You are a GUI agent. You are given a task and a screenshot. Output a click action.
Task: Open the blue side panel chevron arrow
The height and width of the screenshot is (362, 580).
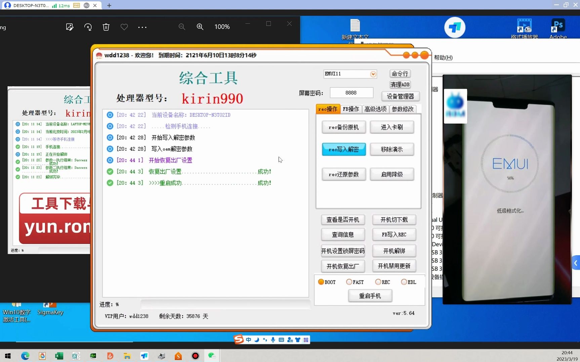[576, 263]
